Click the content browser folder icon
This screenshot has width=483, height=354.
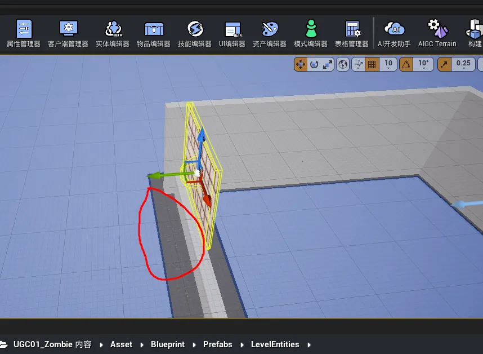click(4, 344)
